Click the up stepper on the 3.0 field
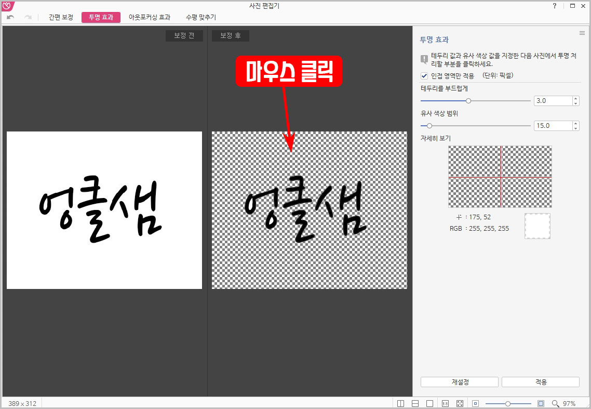The height and width of the screenshot is (409, 591). coord(575,98)
